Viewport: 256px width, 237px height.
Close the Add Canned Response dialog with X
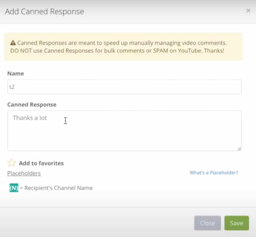[x=248, y=11]
